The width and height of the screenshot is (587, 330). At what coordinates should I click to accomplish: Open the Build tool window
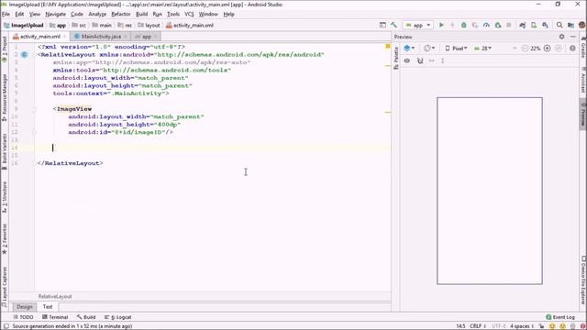pos(86,317)
